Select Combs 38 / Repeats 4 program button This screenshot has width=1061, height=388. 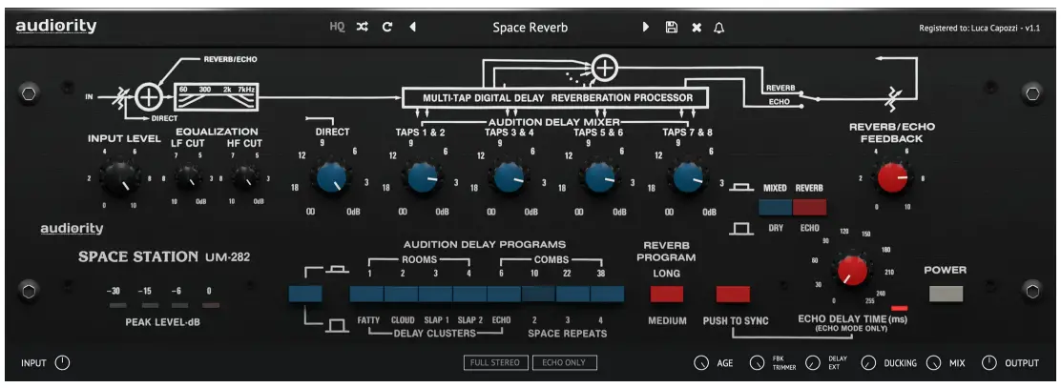(607, 294)
